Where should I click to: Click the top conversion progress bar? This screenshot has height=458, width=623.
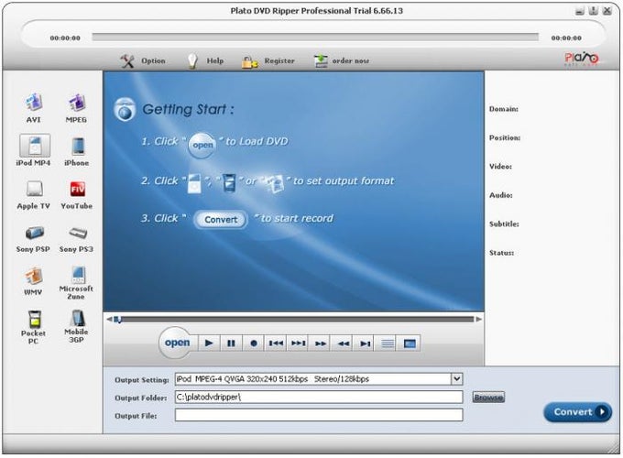315,38
